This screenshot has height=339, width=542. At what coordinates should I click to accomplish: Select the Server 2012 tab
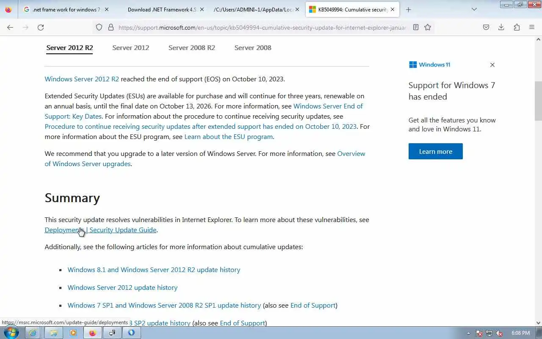130,47
